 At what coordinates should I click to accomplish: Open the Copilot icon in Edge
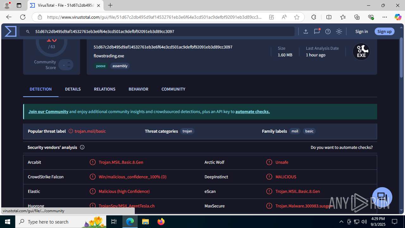click(x=398, y=17)
